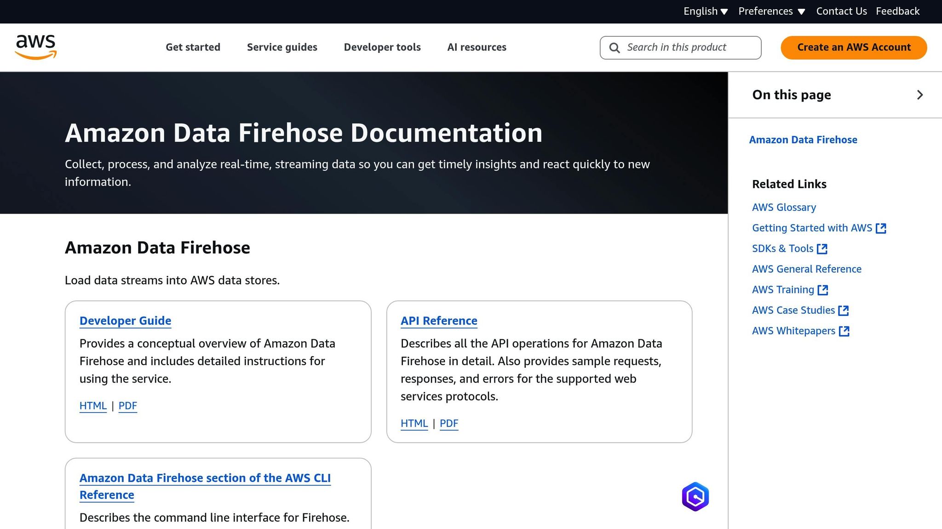Click the Related Links heading
The width and height of the screenshot is (942, 529).
click(789, 184)
